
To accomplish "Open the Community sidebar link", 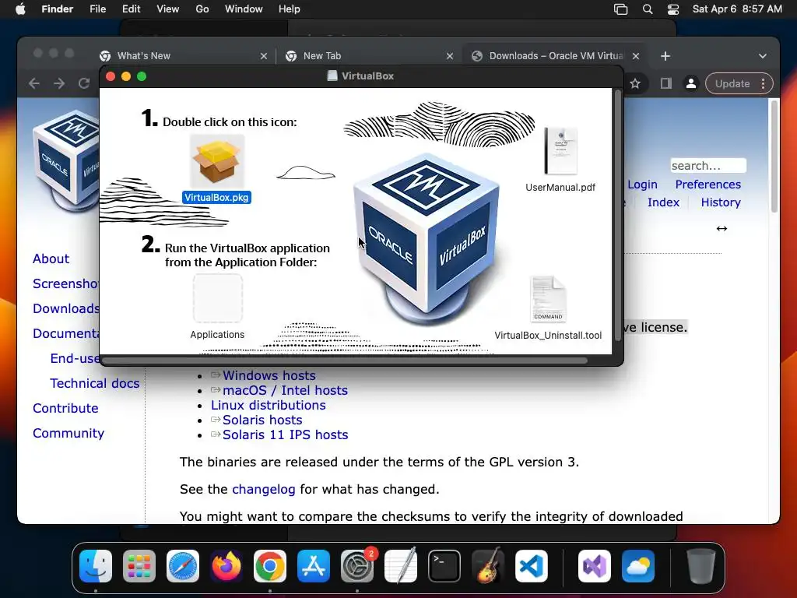I will (x=68, y=433).
